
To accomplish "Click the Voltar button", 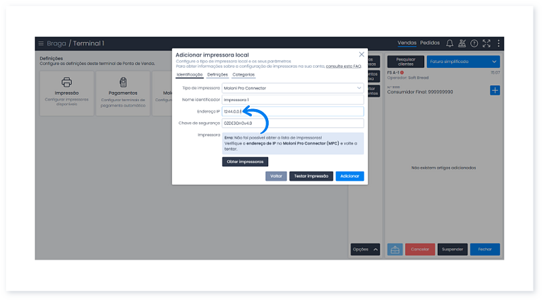I will point(276,176).
